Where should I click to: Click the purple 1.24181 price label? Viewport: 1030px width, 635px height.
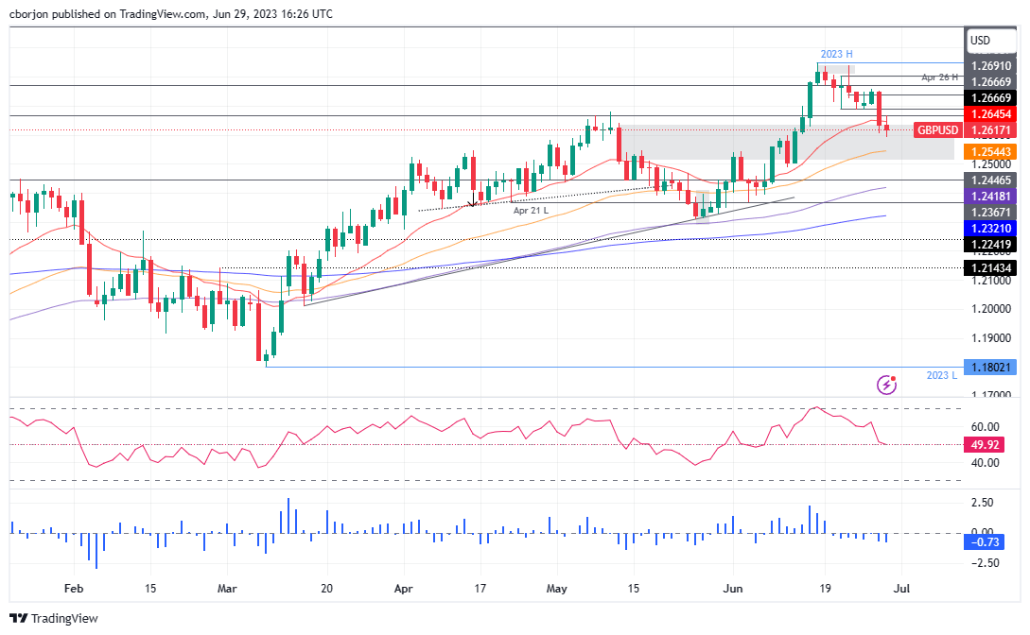click(x=990, y=196)
